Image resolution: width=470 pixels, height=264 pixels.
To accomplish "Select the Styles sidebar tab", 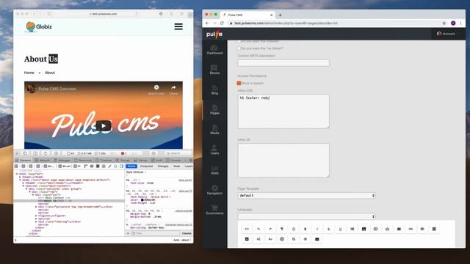I will click(131, 166).
